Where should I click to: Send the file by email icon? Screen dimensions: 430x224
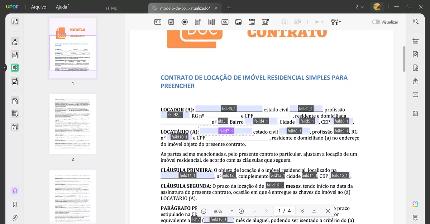(416, 95)
